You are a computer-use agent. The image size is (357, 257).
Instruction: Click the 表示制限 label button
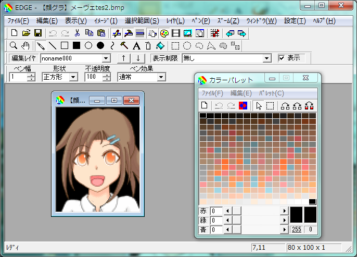[165, 58]
